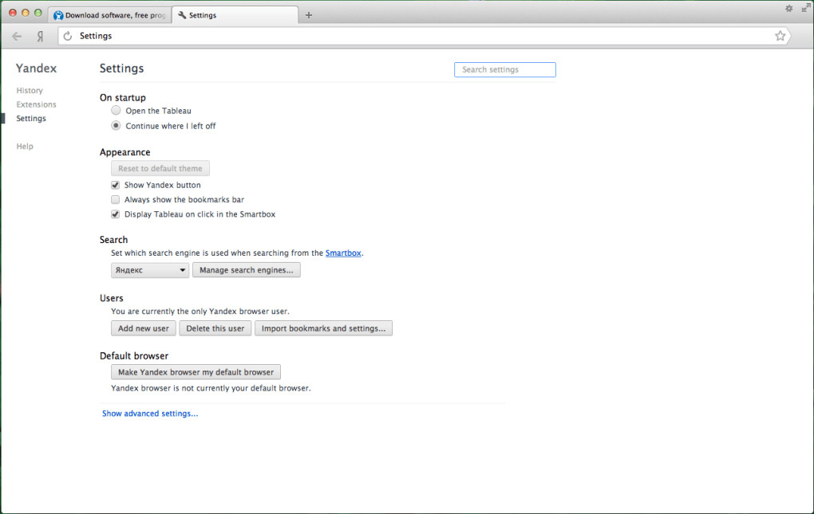Open the gear menu in the title bar

(x=788, y=8)
